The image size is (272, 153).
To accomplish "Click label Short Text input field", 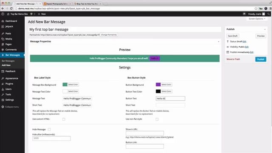I will tap(77, 105).
